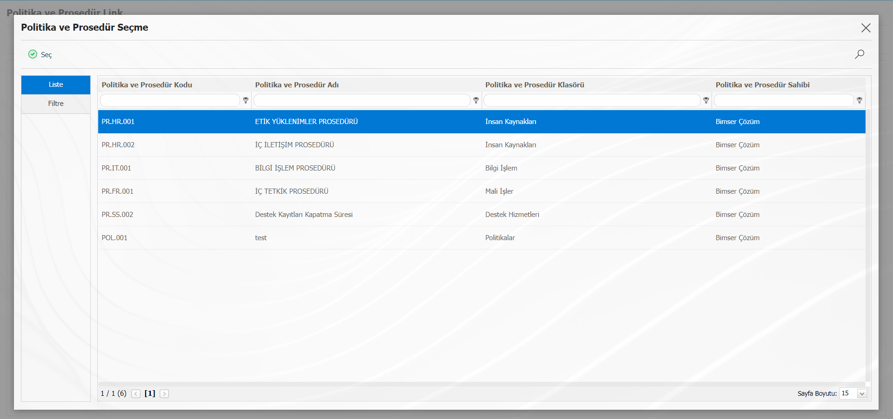Open filter options for Adı column
Image resolution: width=893 pixels, height=419 pixels.
[x=476, y=100]
